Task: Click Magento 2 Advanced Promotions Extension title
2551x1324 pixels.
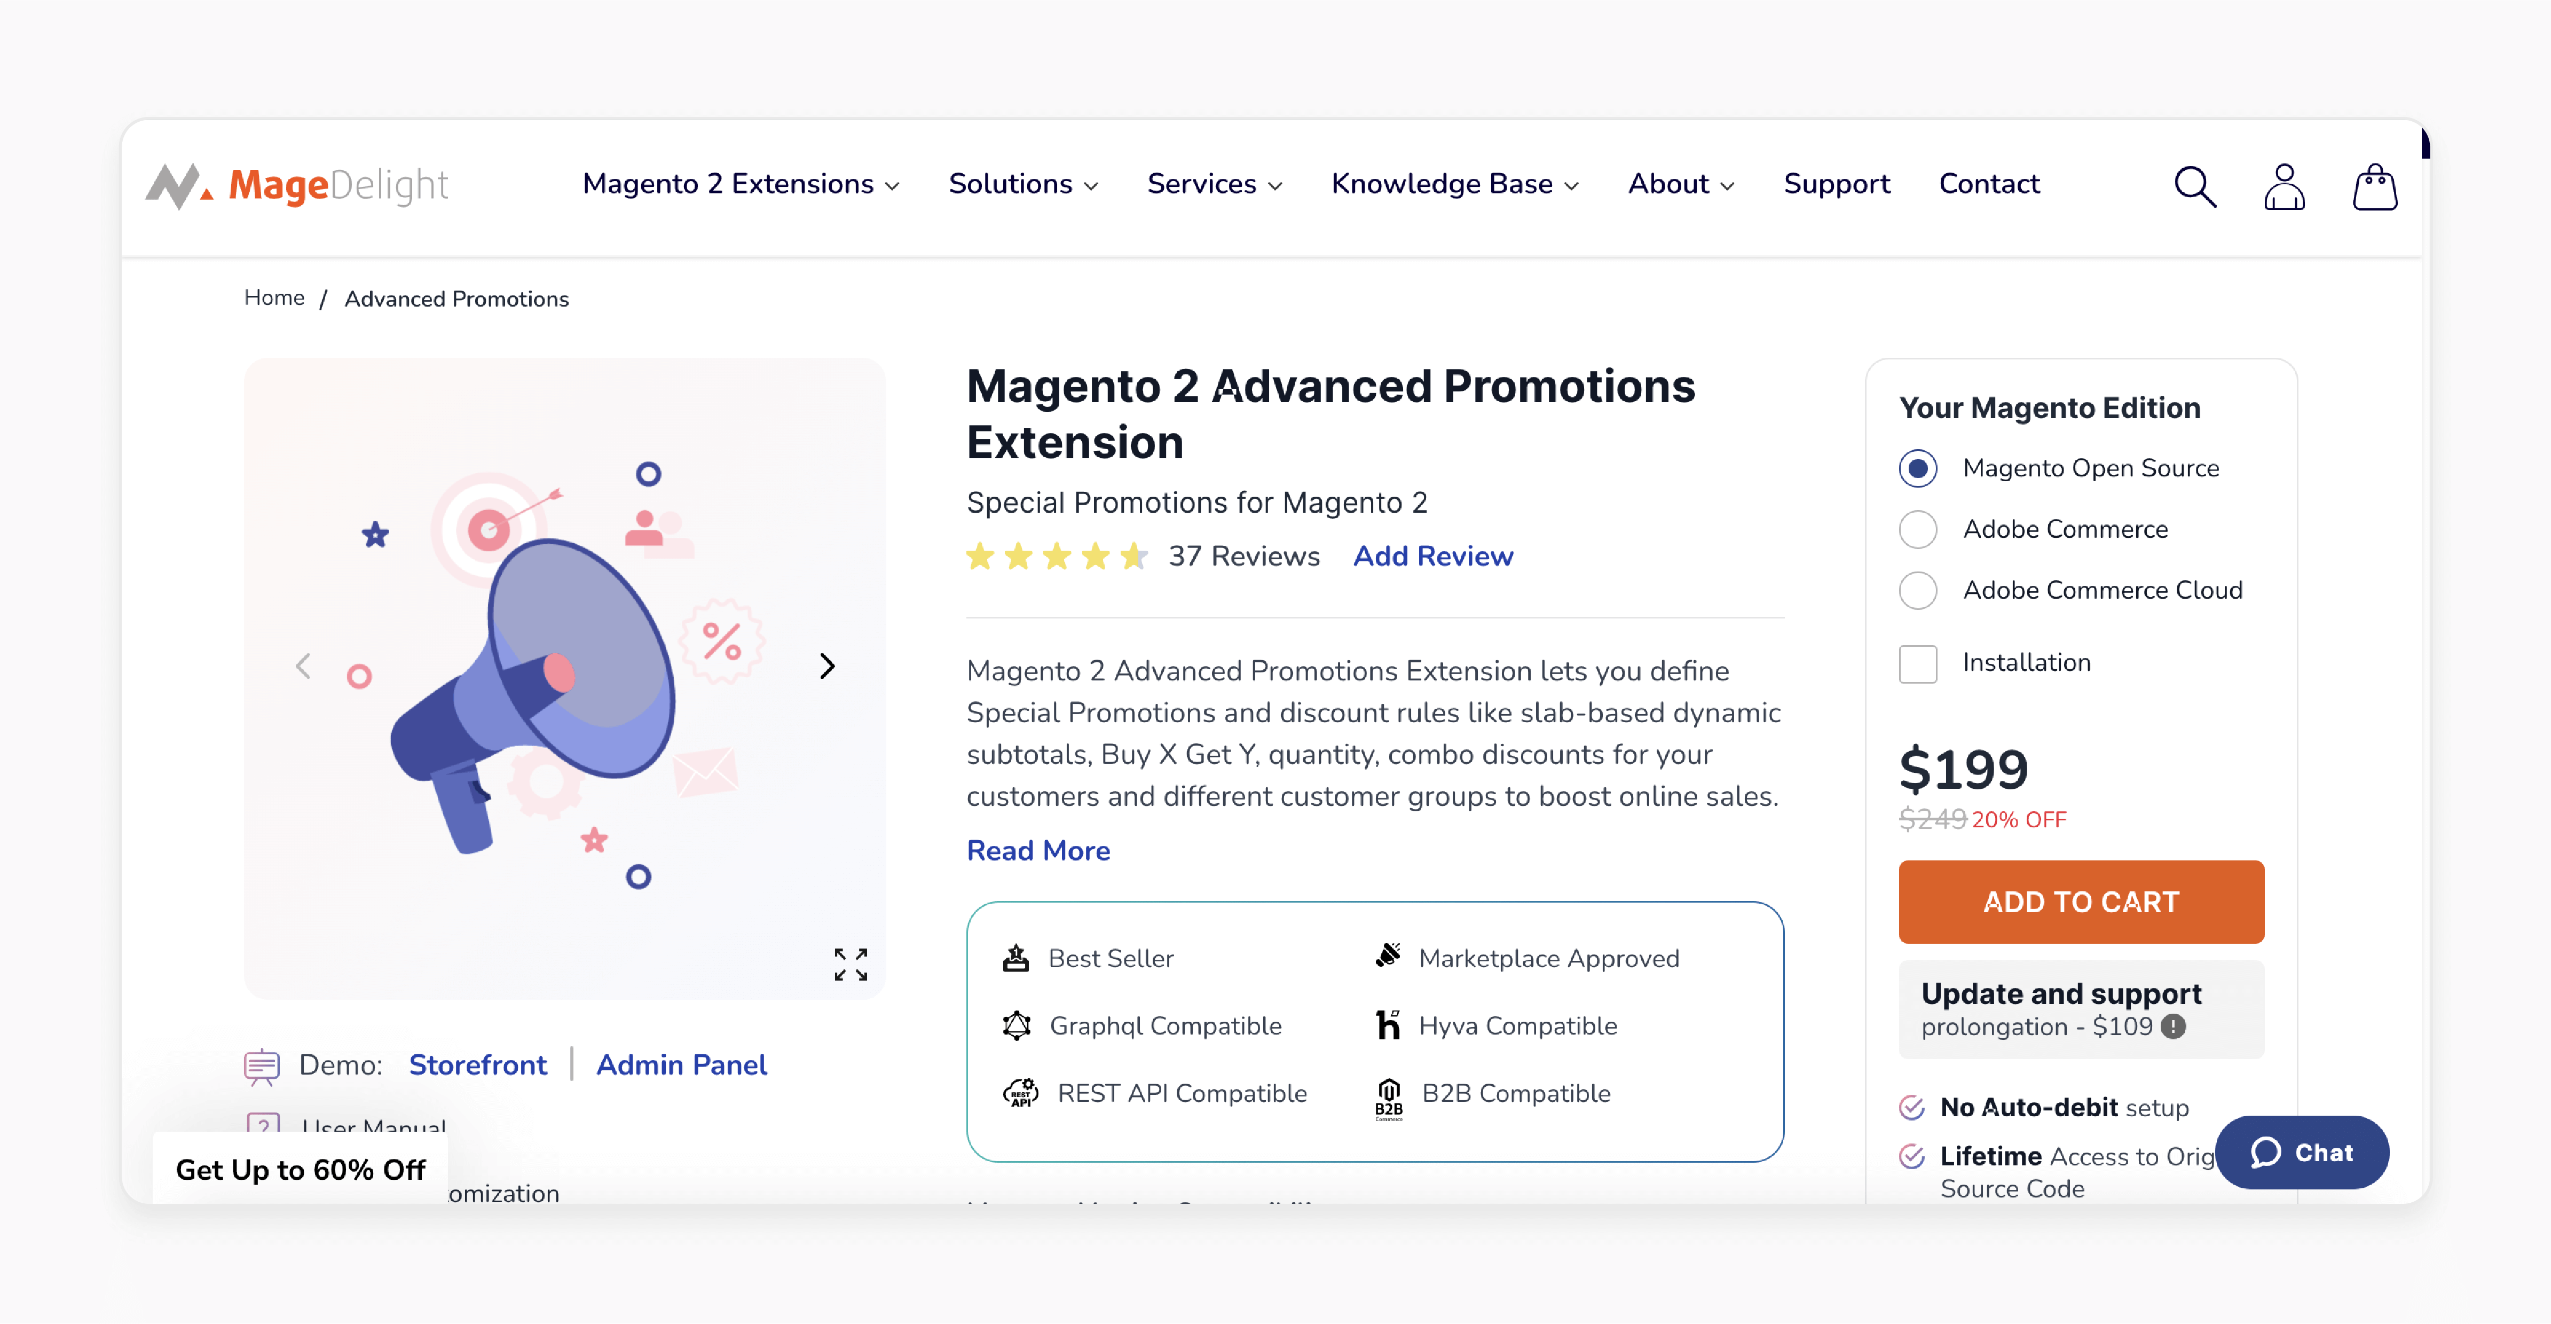Action: pyautogui.click(x=1330, y=414)
